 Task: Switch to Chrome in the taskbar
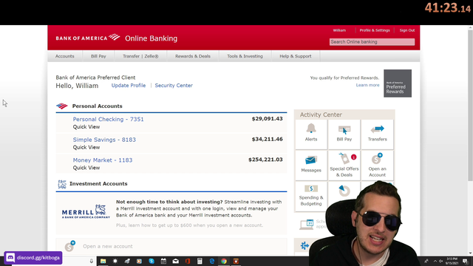coord(224,261)
